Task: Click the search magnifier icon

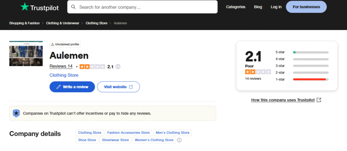Action: coord(73,7)
